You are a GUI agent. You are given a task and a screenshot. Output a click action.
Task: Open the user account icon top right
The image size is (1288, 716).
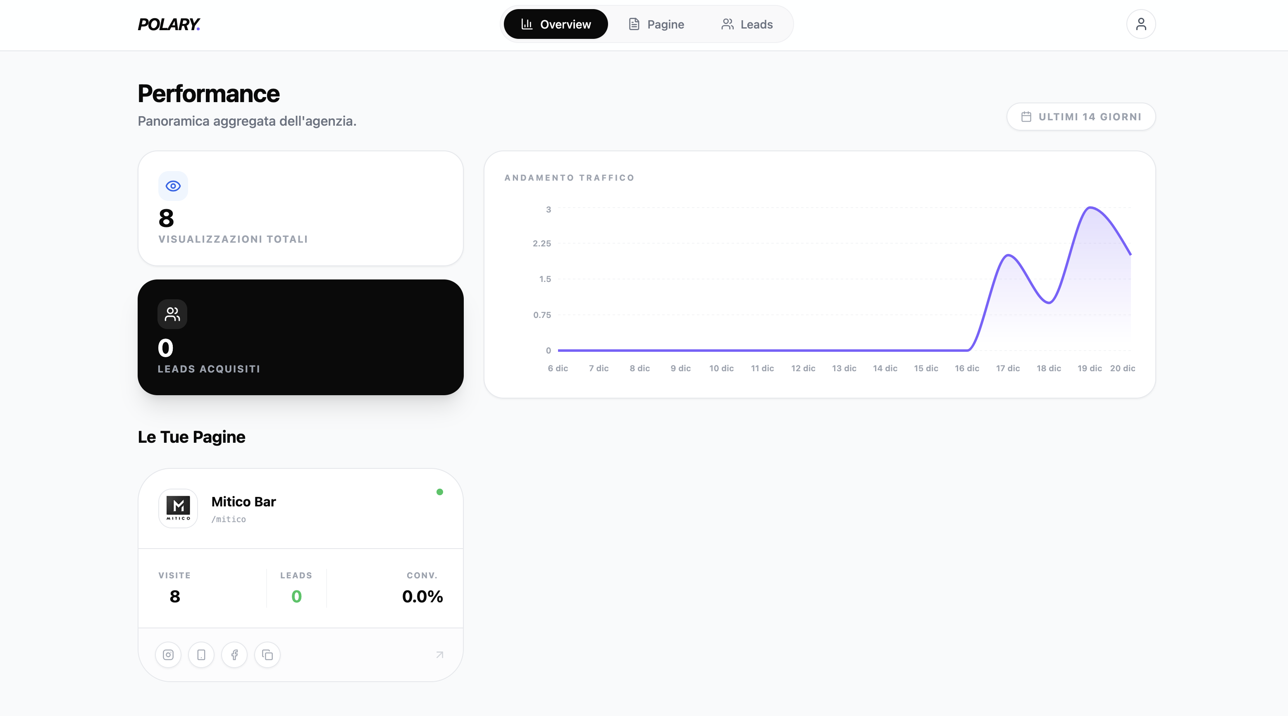pos(1142,24)
